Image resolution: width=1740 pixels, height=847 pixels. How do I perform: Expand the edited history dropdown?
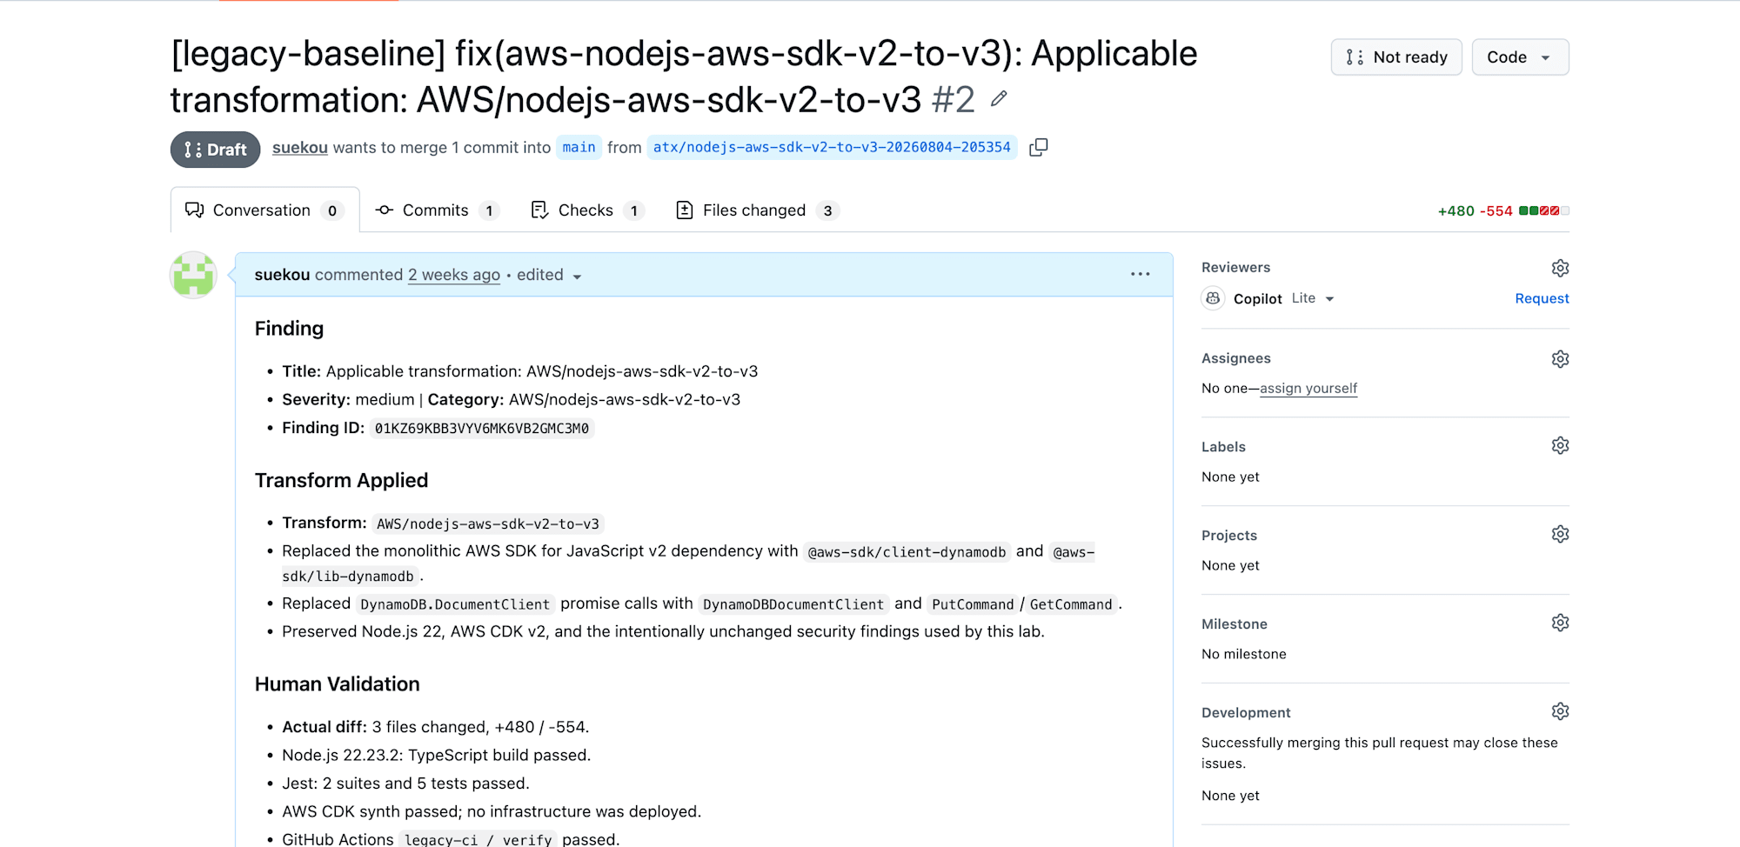549,276
